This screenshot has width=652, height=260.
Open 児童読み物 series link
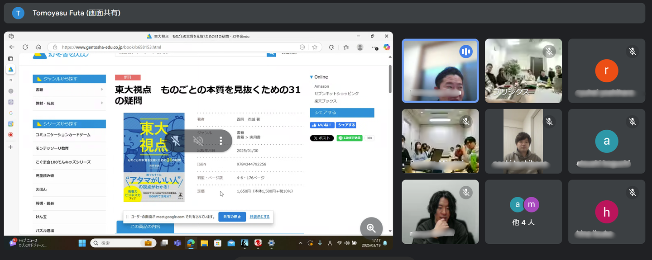[x=45, y=175]
